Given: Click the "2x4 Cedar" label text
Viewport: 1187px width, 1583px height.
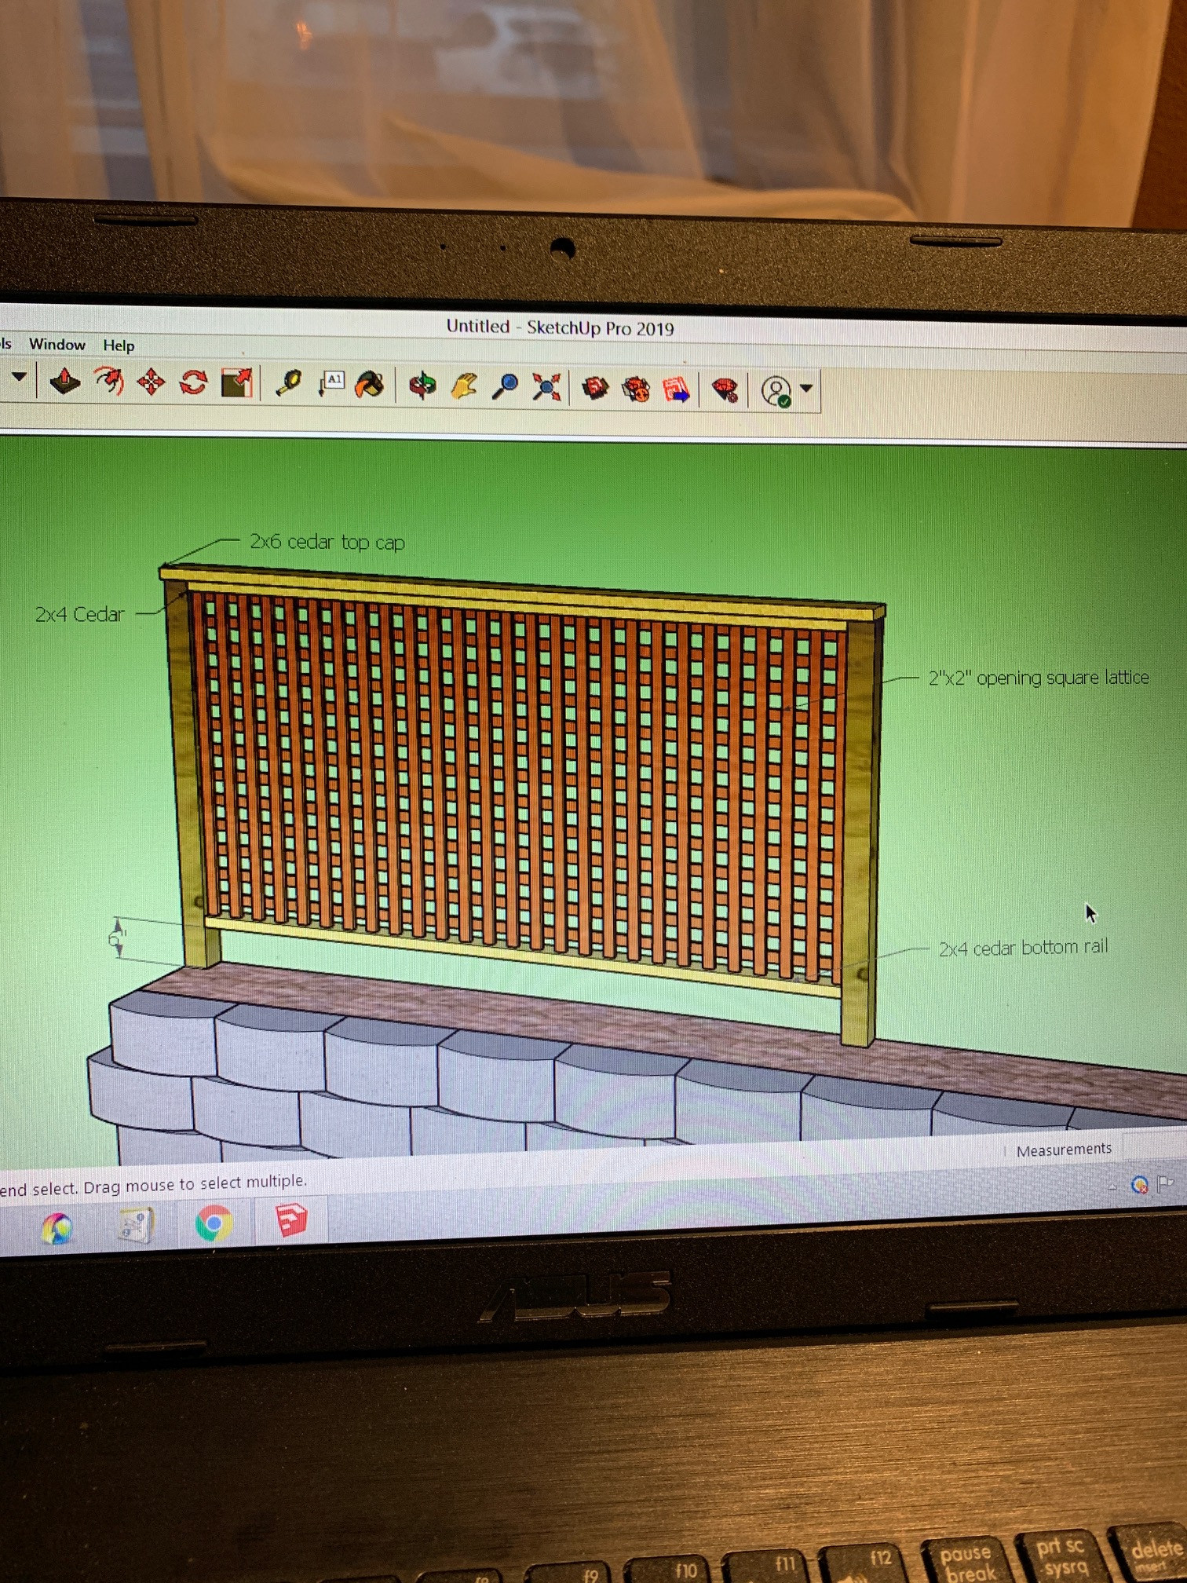Looking at the screenshot, I should point(79,614).
